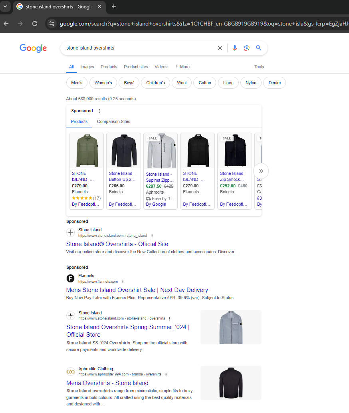Screen dimensions: 349x413
Task: Open Mens Stone Island Overshirt Sale link
Action: [x=137, y=290]
